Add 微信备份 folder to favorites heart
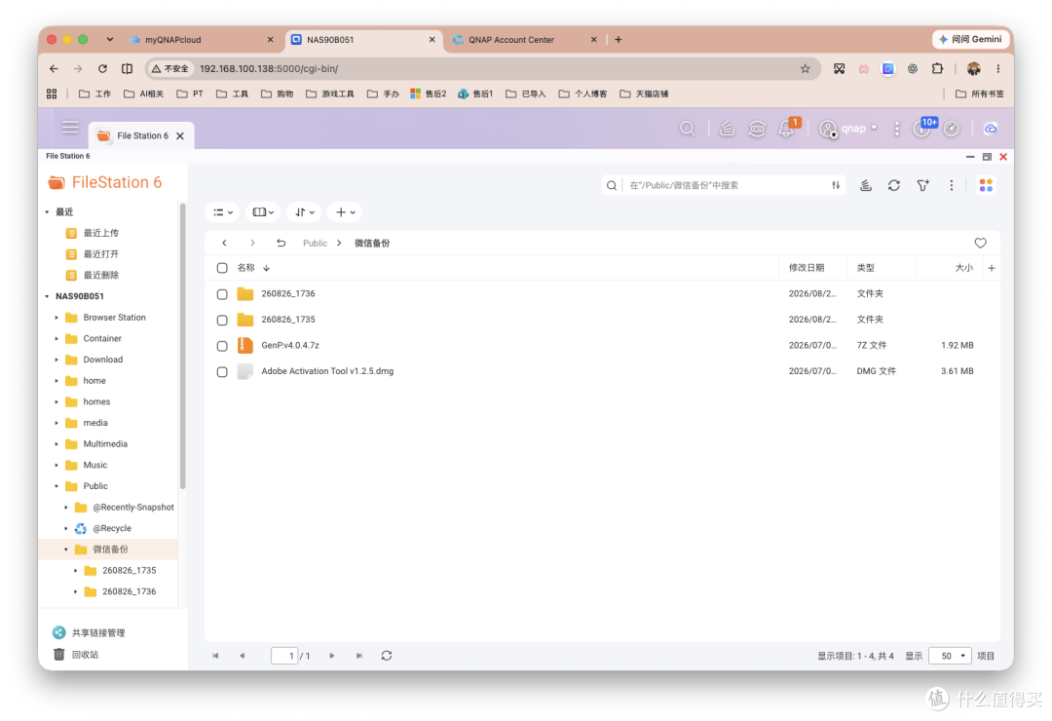The width and height of the screenshot is (1052, 721). [980, 243]
